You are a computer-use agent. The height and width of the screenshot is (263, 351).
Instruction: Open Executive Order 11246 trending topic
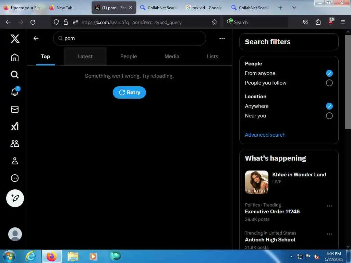point(272,212)
